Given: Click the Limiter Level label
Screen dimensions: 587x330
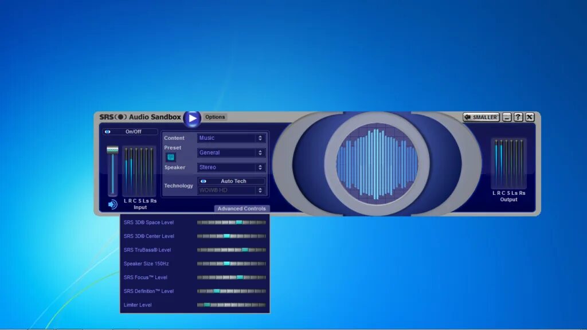Looking at the screenshot, I should pyautogui.click(x=138, y=305).
